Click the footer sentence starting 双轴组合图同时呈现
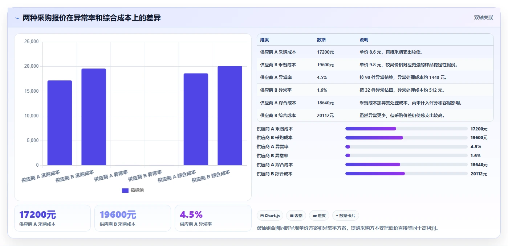 click(348, 228)
